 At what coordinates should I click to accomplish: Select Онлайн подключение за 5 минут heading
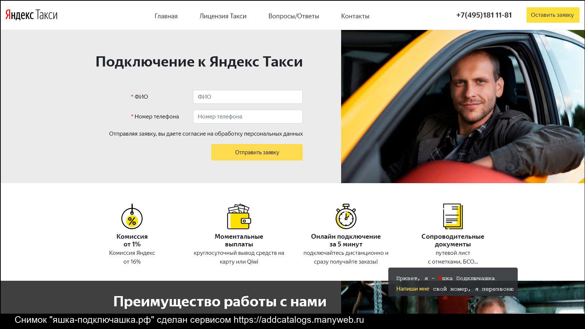[x=346, y=240]
